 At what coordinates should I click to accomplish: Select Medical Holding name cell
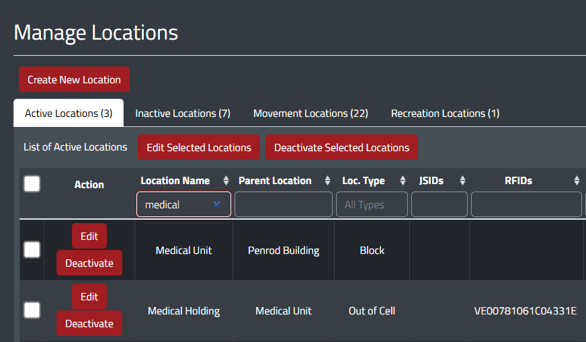click(x=184, y=311)
